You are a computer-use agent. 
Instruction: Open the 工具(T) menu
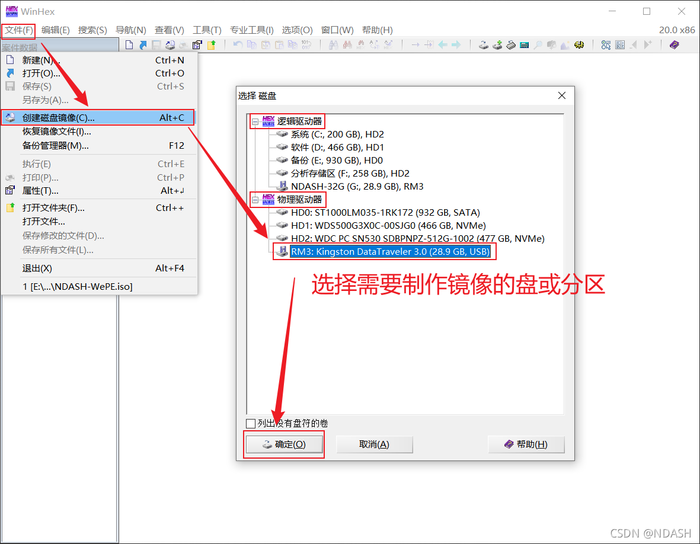click(207, 30)
